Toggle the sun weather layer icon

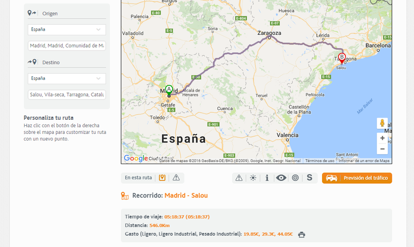pyautogui.click(x=253, y=178)
